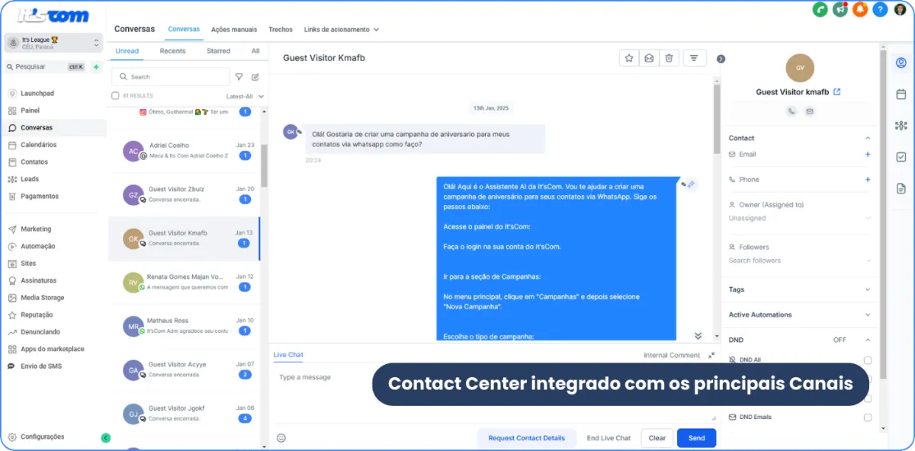Open the opportunities icon in the right rail
This screenshot has width=915, height=451.
tap(901, 126)
